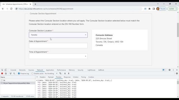This screenshot has height=100, width=179.
Task: Switch to the Console tab
Action: (x=13, y=70)
